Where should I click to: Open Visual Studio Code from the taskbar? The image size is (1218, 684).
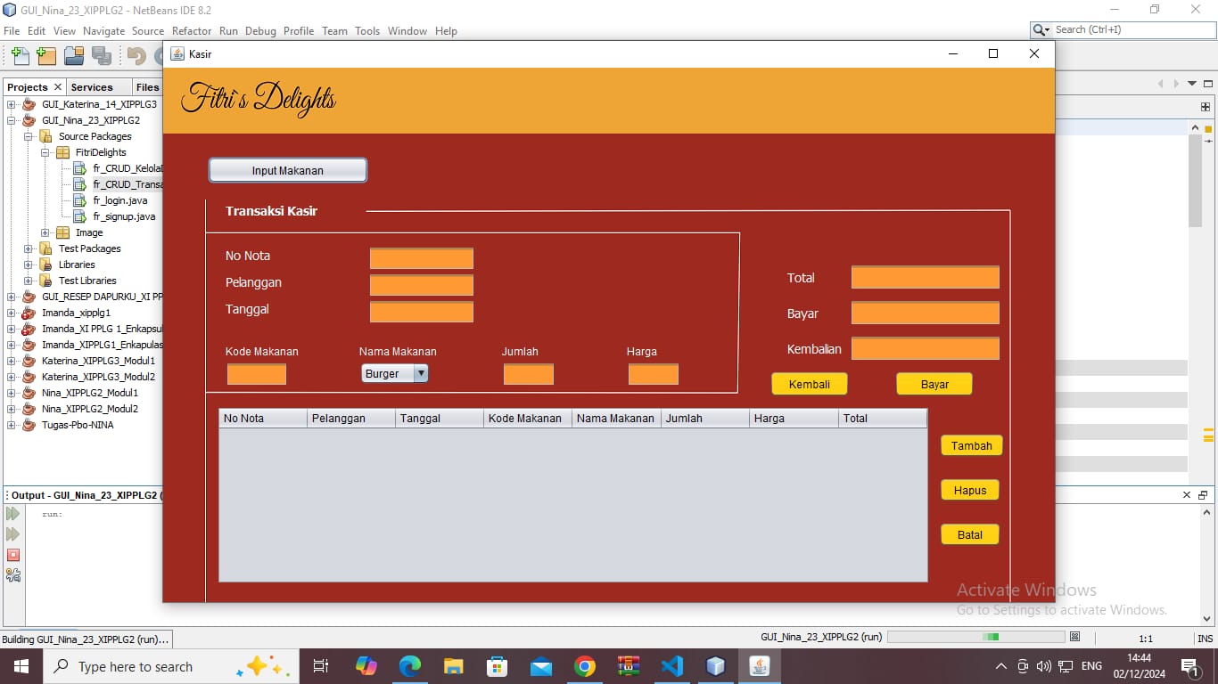click(671, 666)
